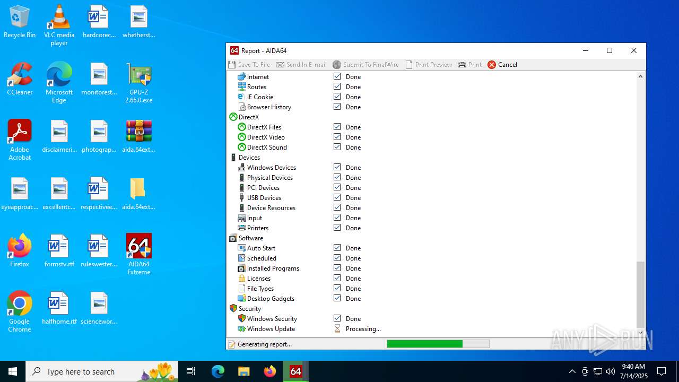Click the Security shield category icon
Viewport: 679px width, 382px height.
[233, 309]
